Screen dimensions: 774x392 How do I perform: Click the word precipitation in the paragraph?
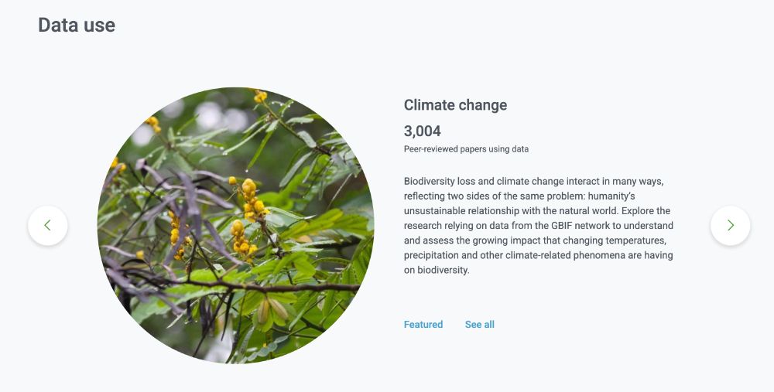pyautogui.click(x=428, y=255)
